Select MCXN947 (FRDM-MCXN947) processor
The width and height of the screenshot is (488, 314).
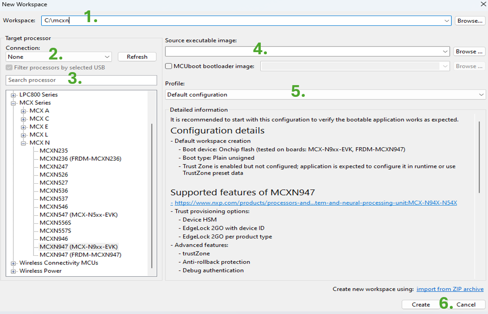point(80,255)
